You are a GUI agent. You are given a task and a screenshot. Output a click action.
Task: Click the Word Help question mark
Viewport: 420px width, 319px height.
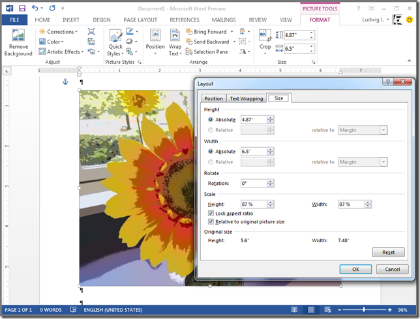tap(359, 8)
